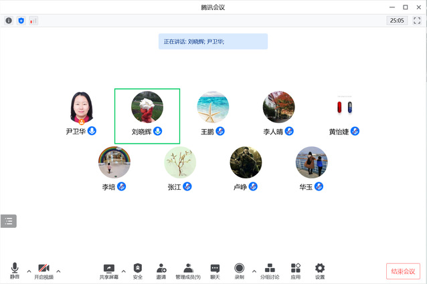Viewport: 427px width, 284px height.
Task: Expand audio options arrow beside 静音
Action: coord(29,271)
